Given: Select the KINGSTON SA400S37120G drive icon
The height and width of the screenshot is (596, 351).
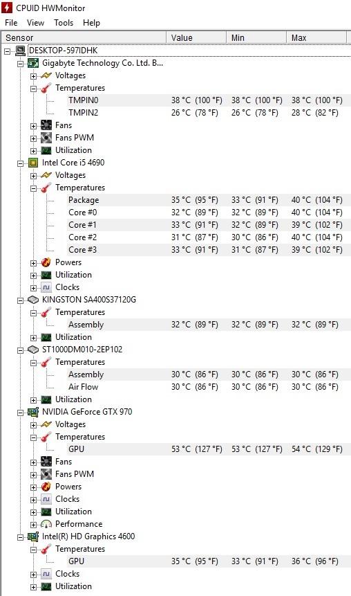Looking at the screenshot, I should point(33,300).
